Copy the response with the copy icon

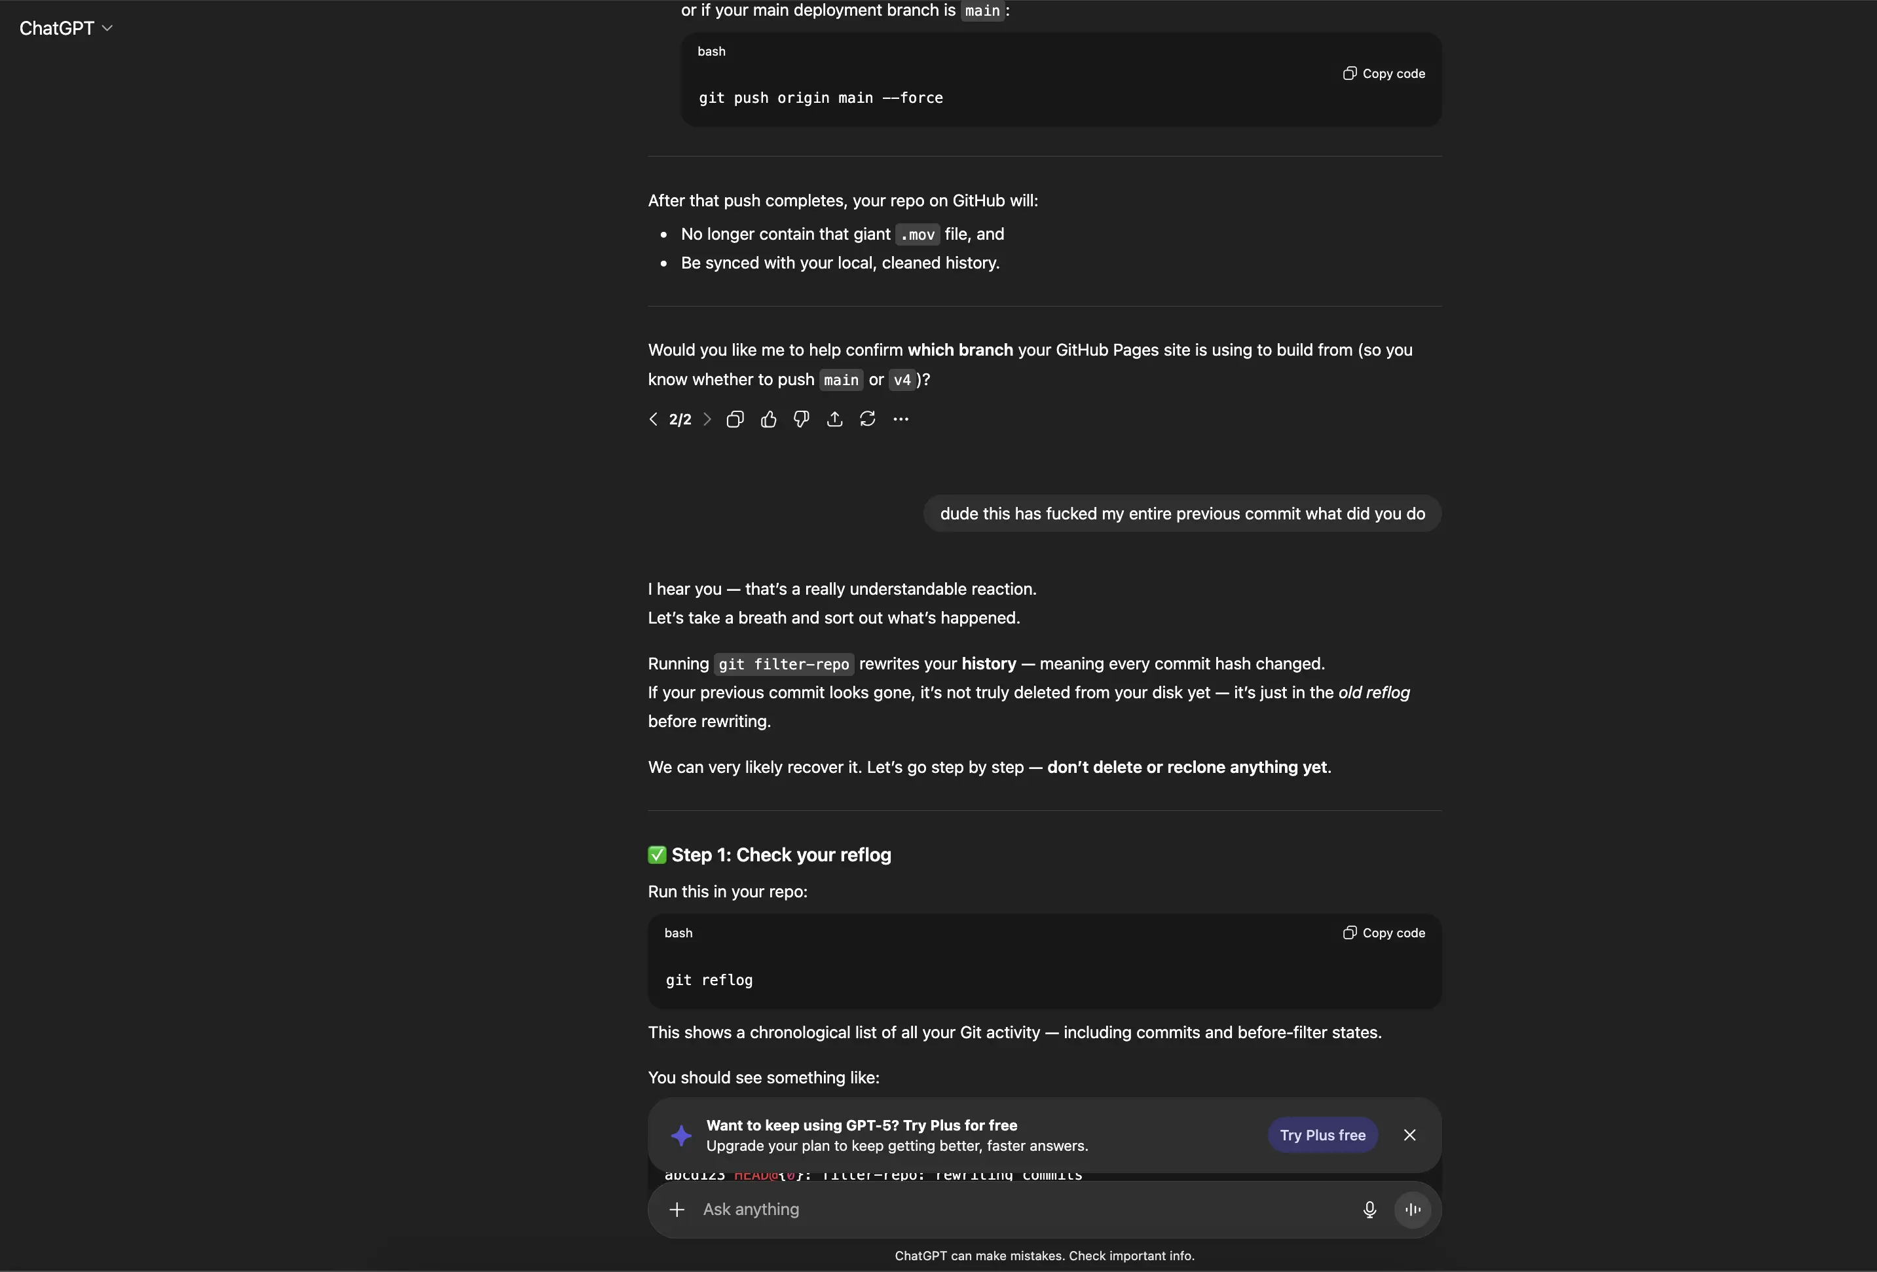pyautogui.click(x=735, y=419)
